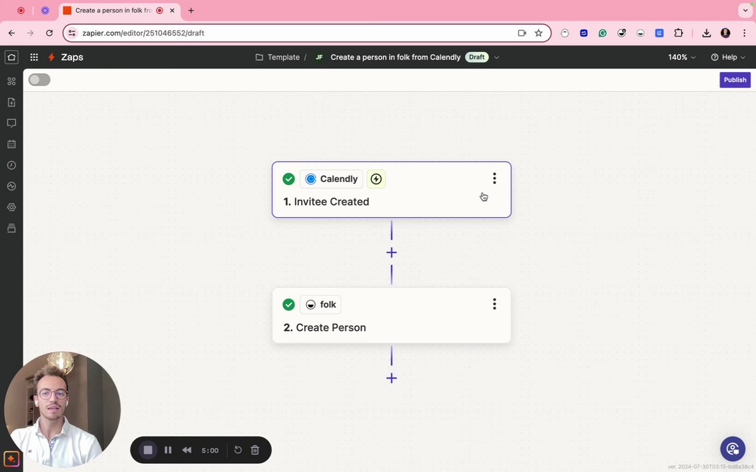The image size is (756, 472).
Task: Select the 1. Invitee Created step
Action: pyautogui.click(x=392, y=189)
